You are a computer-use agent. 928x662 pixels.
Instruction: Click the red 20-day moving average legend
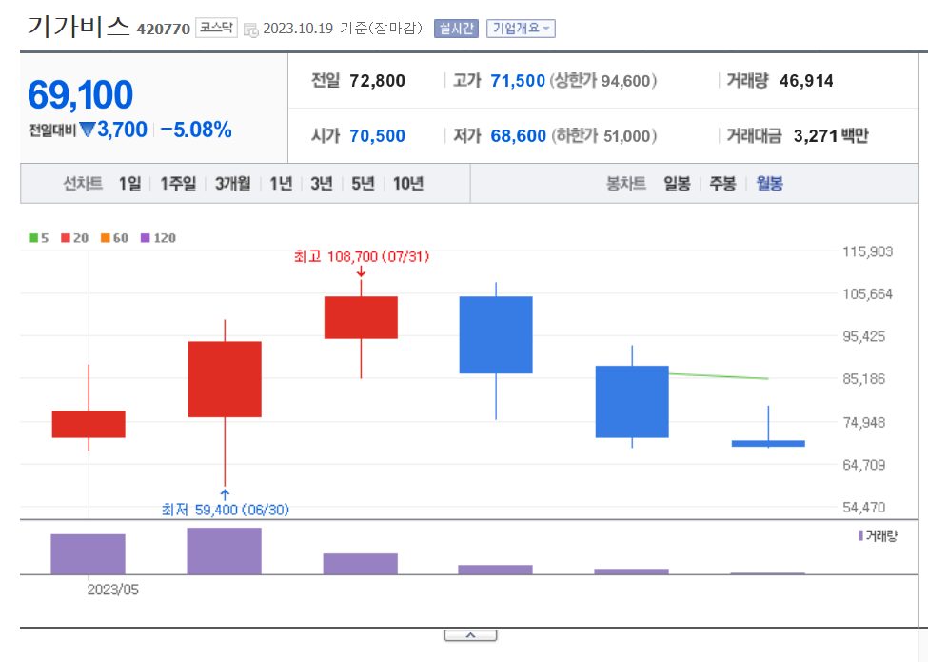tap(74, 238)
